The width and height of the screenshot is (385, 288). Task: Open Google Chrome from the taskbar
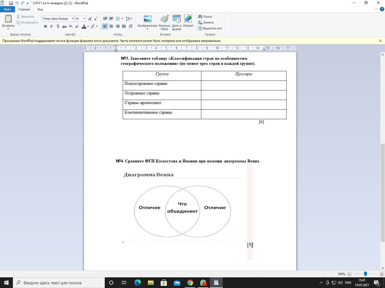190,283
